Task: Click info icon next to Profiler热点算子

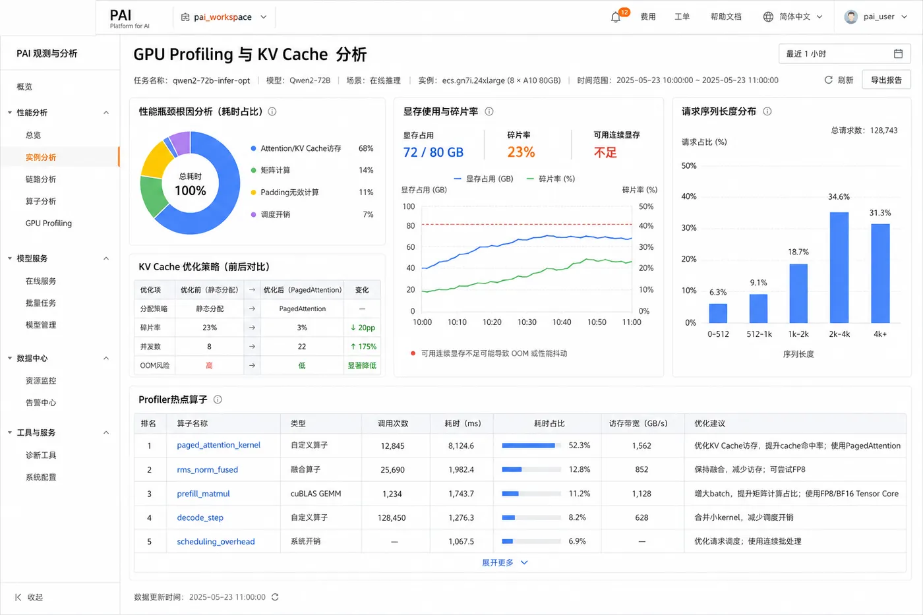Action: point(218,399)
